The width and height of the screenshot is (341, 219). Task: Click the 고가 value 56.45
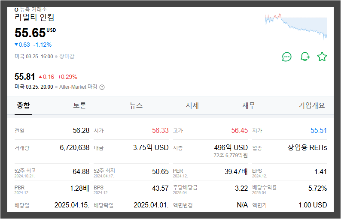(x=240, y=130)
